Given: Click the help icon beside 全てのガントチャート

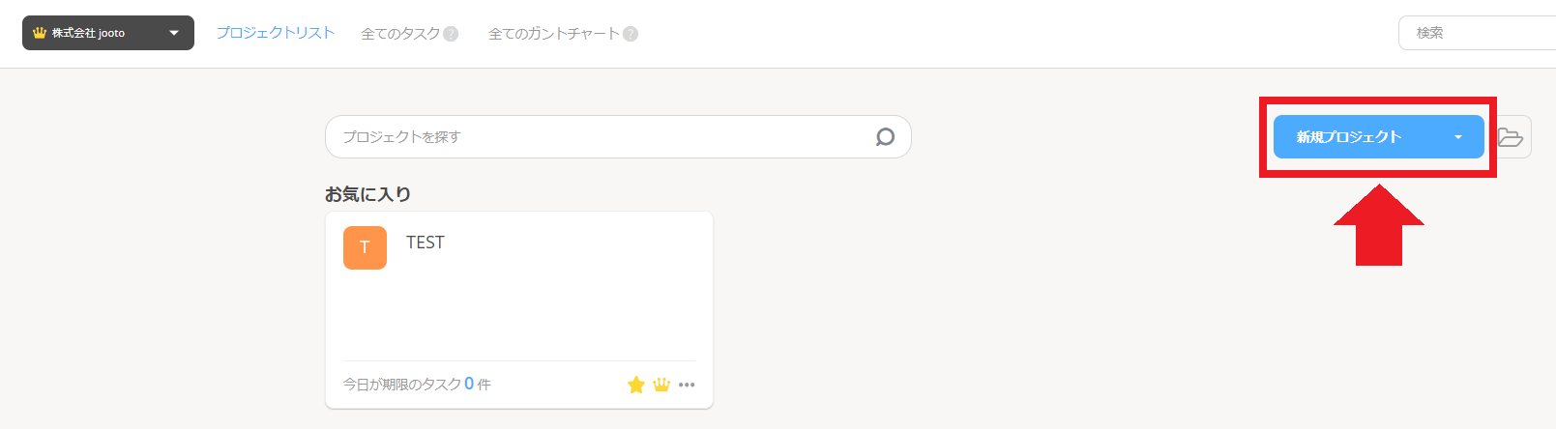Looking at the screenshot, I should click(631, 34).
